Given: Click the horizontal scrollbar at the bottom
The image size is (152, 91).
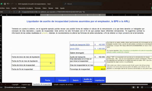Looking at the screenshot, I should click(125, 84).
